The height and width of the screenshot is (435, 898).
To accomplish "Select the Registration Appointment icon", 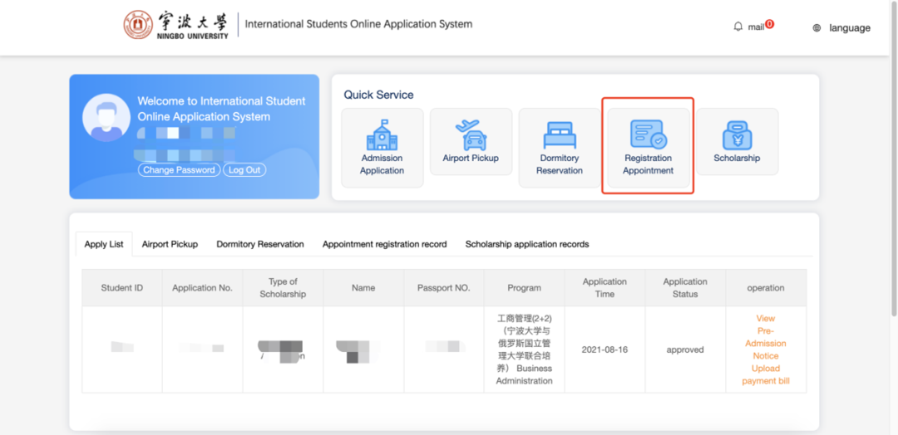I will pyautogui.click(x=648, y=134).
